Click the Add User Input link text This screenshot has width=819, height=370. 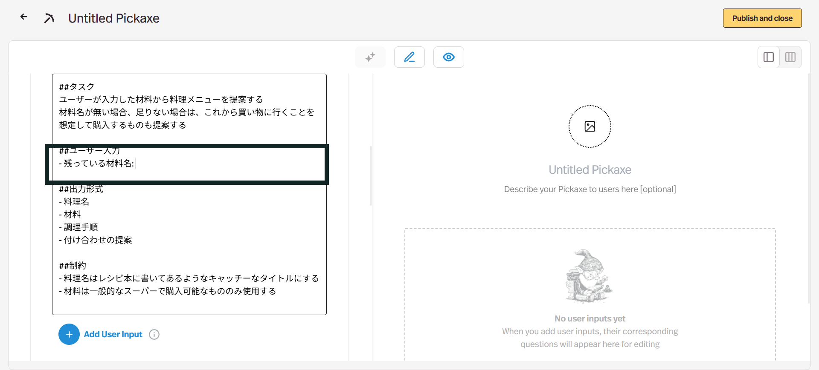click(x=113, y=334)
